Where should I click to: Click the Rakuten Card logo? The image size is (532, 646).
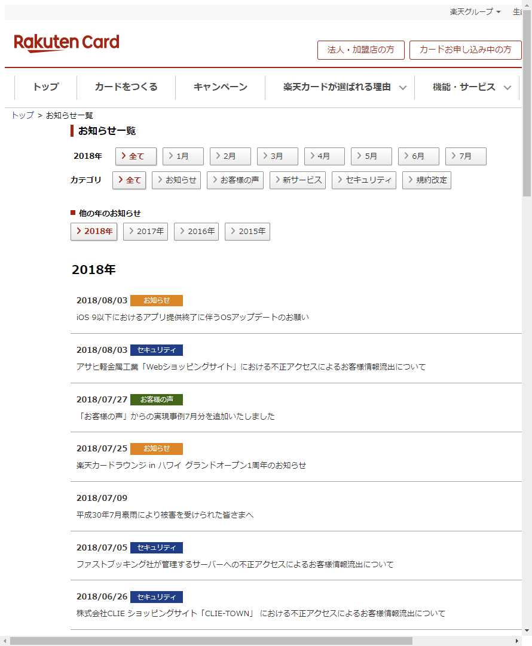click(x=66, y=43)
